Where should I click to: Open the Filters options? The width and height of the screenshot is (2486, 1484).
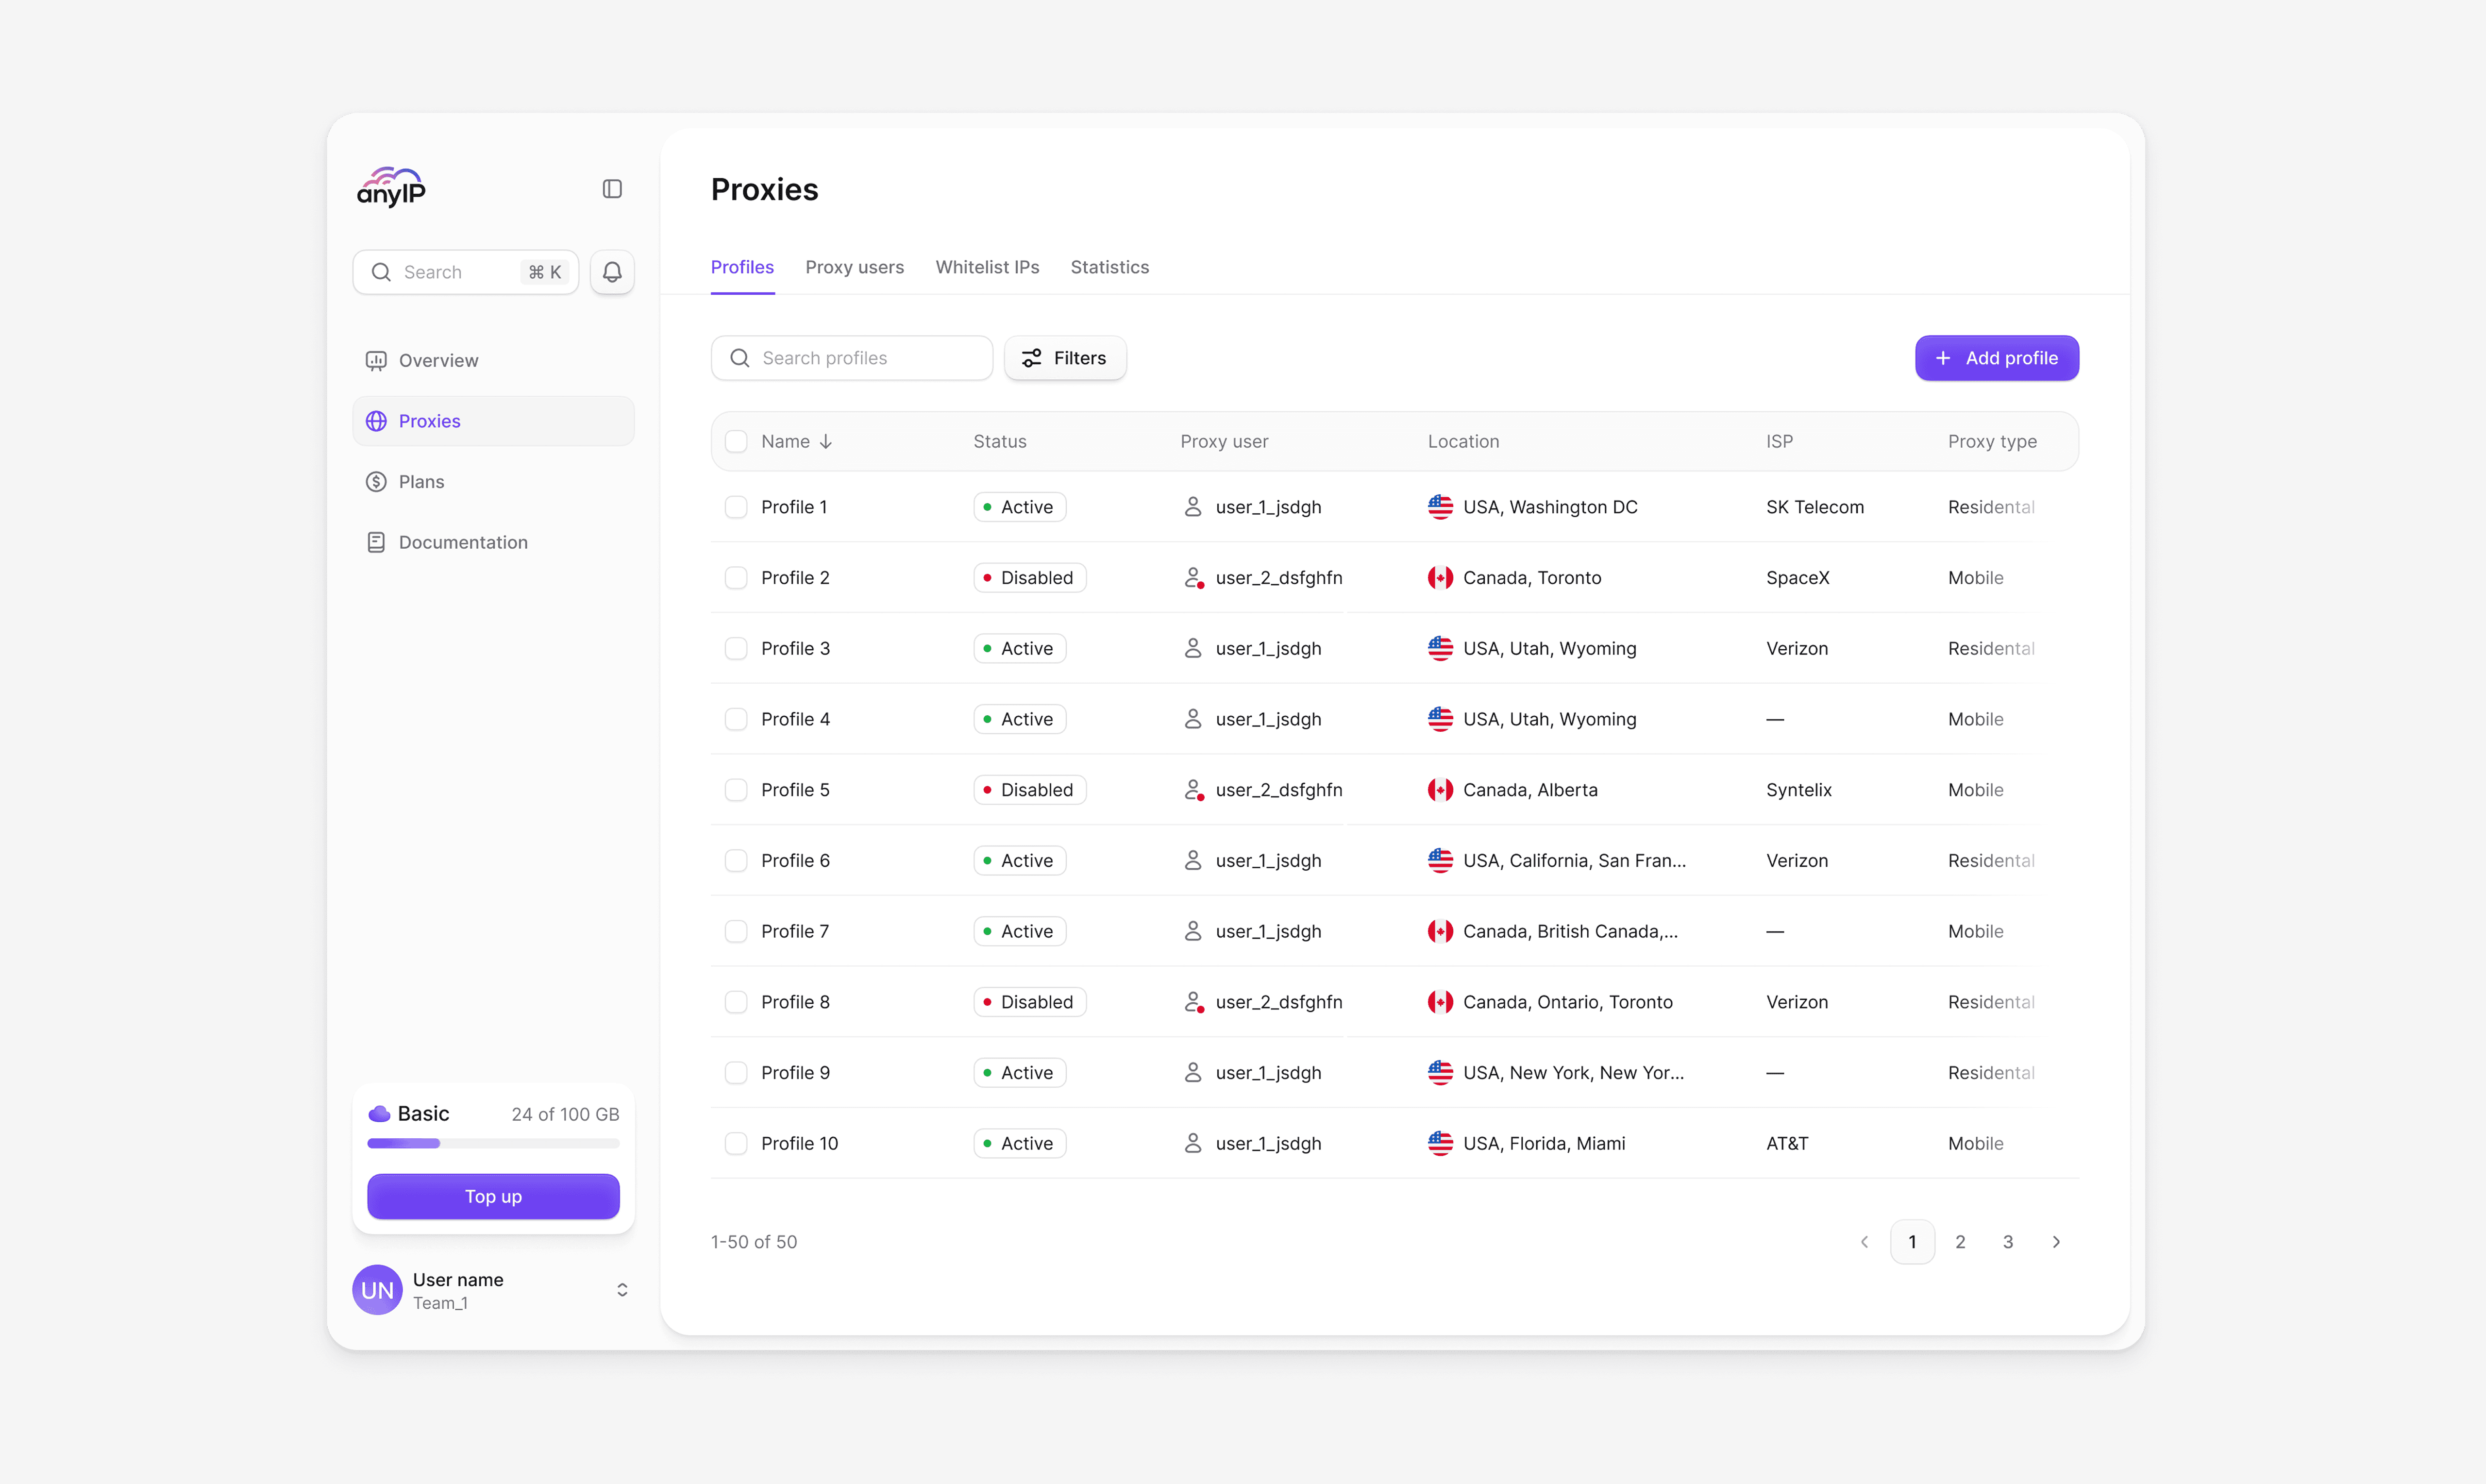pyautogui.click(x=1065, y=358)
